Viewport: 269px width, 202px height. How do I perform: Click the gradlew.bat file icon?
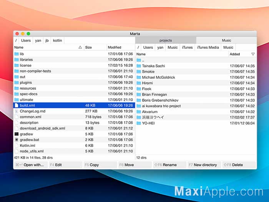[17, 140]
